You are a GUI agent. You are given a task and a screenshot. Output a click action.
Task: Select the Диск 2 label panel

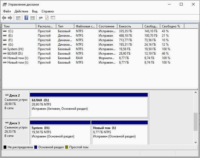[x=16, y=104]
